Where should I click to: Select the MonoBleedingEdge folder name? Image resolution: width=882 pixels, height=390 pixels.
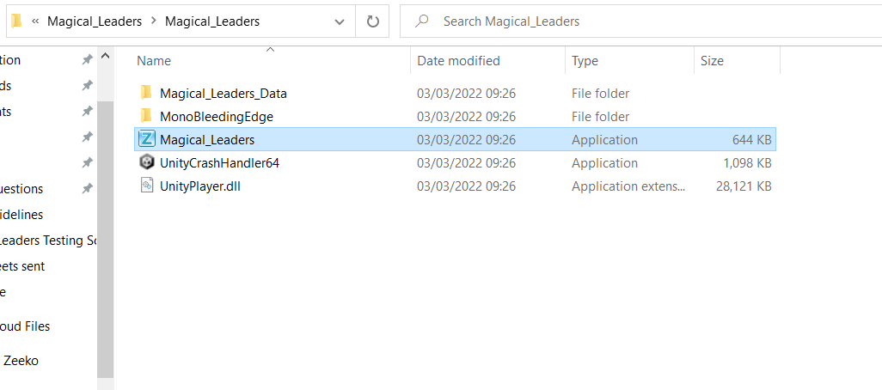(x=217, y=117)
